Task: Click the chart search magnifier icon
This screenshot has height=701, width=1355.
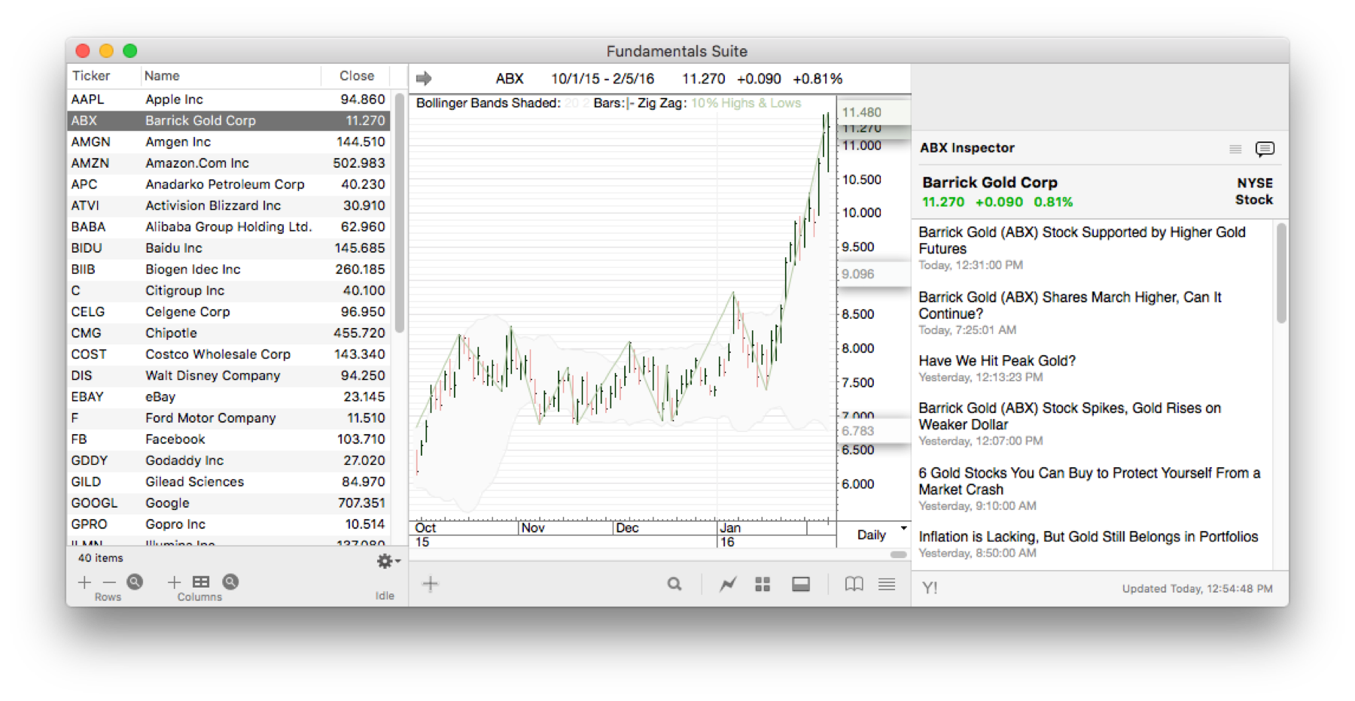Action: click(675, 584)
